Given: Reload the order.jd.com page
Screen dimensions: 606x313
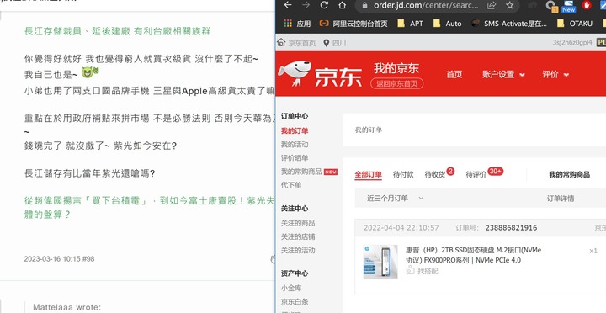Looking at the screenshot, I should coord(324,5).
